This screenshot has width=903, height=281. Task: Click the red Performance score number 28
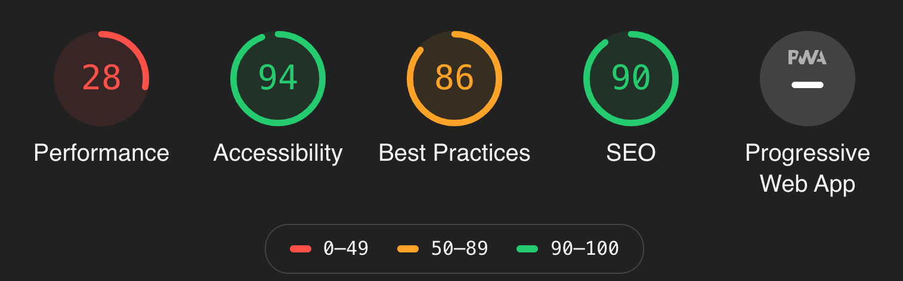click(x=101, y=78)
